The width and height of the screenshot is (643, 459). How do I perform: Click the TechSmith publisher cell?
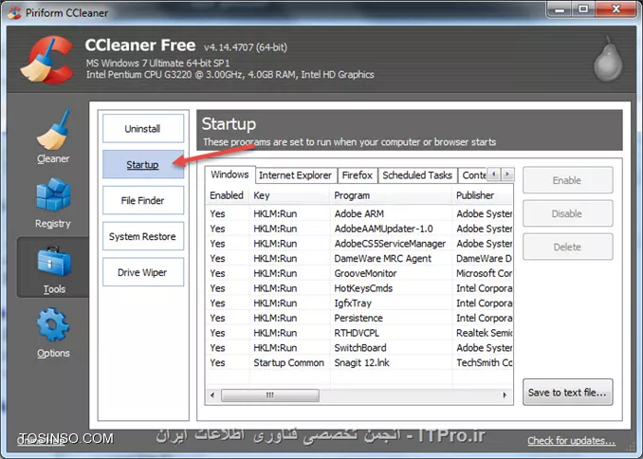pos(485,362)
